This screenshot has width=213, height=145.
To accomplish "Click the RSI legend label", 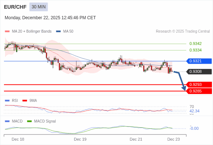I will tap(15, 101).
